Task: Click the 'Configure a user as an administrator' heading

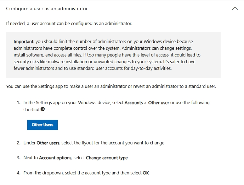Action: pos(47,8)
